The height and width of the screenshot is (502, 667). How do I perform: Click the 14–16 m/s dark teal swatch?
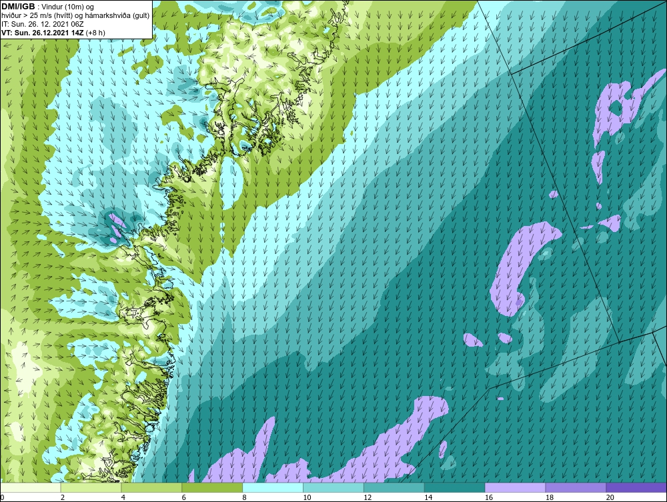click(x=455, y=487)
